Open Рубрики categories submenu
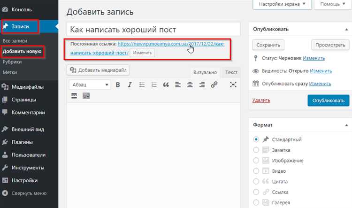352x208 pixels. (12, 62)
